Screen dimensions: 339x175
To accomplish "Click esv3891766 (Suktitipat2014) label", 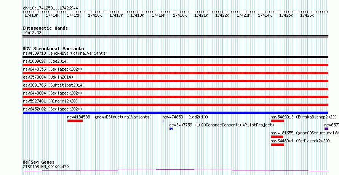I will [54, 85].
